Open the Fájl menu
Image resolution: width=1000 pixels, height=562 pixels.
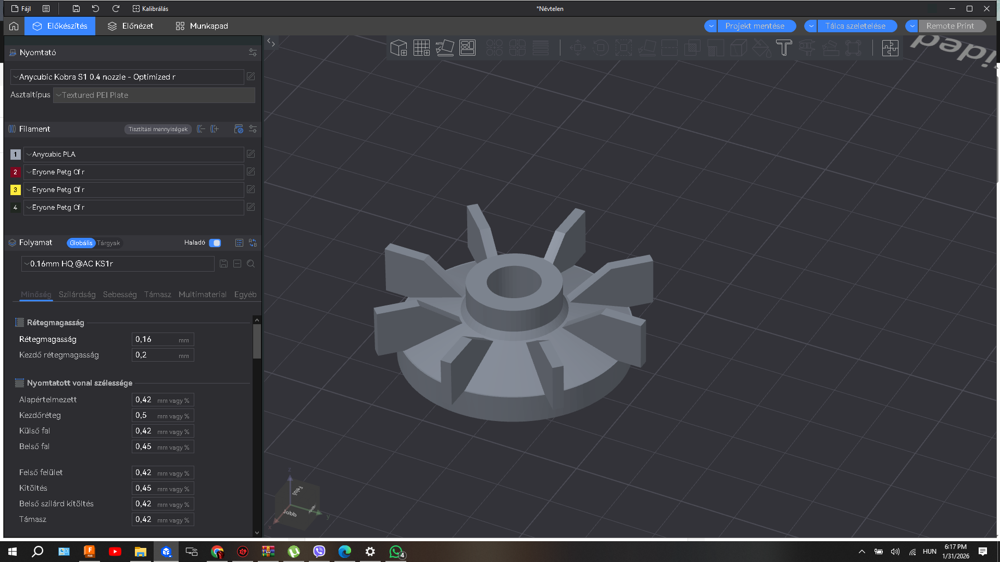point(21,8)
